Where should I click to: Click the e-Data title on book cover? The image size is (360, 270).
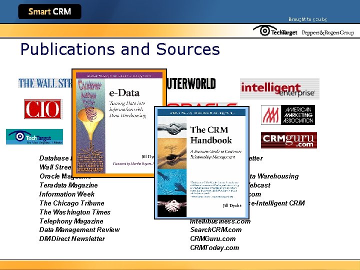pos(124,93)
